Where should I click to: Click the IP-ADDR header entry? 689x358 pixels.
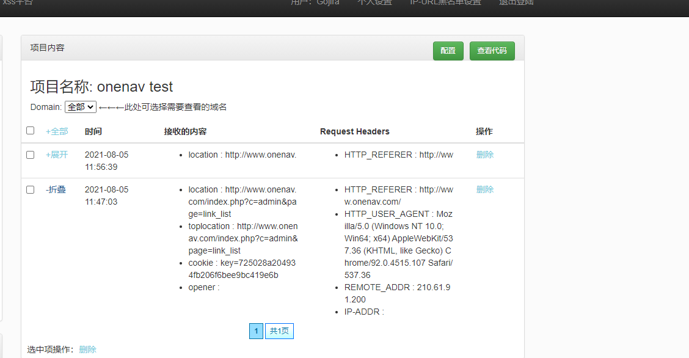point(364,312)
